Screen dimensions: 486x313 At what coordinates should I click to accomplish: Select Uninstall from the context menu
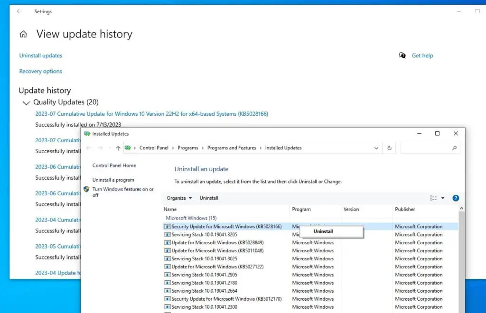click(x=323, y=231)
